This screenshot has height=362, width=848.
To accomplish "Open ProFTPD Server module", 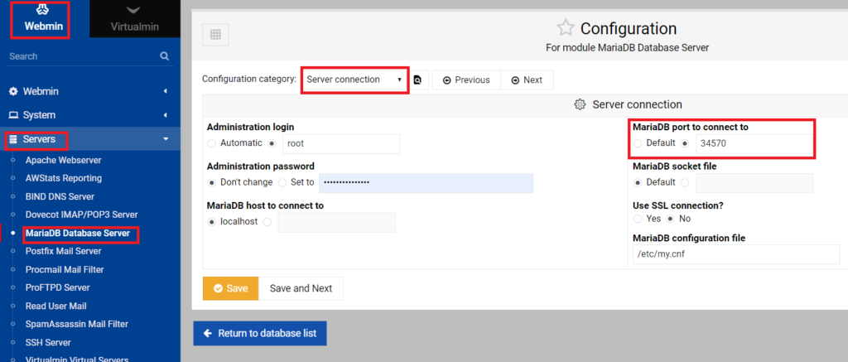I will point(57,287).
